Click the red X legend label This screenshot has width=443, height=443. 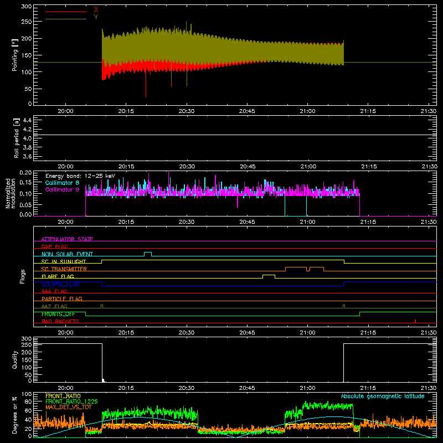coord(96,10)
